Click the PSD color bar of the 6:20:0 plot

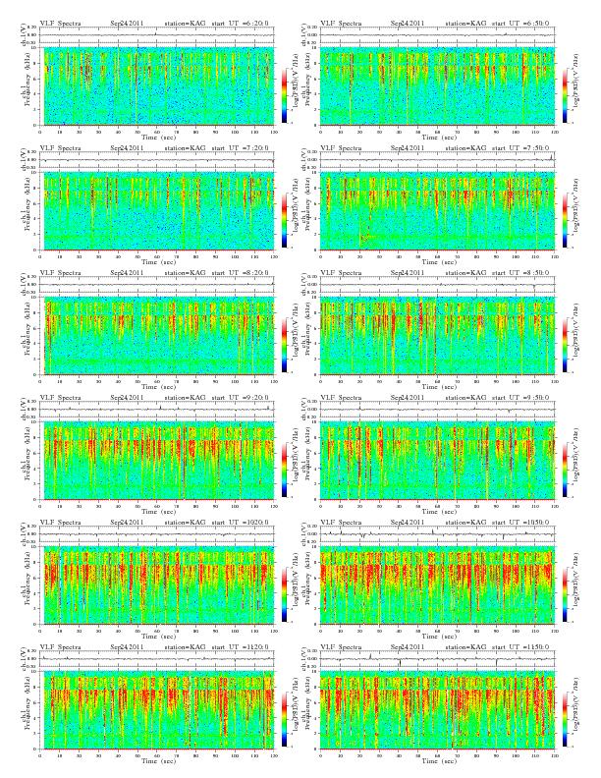tap(284, 95)
